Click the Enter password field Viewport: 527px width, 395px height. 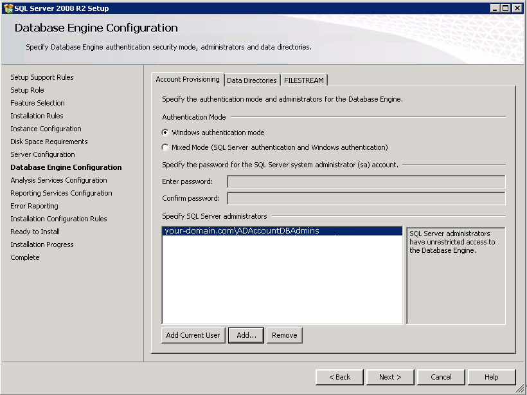tap(366, 181)
